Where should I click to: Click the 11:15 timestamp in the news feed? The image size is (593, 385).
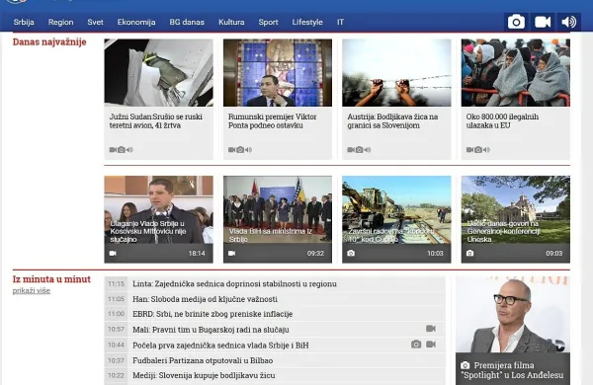click(x=116, y=283)
